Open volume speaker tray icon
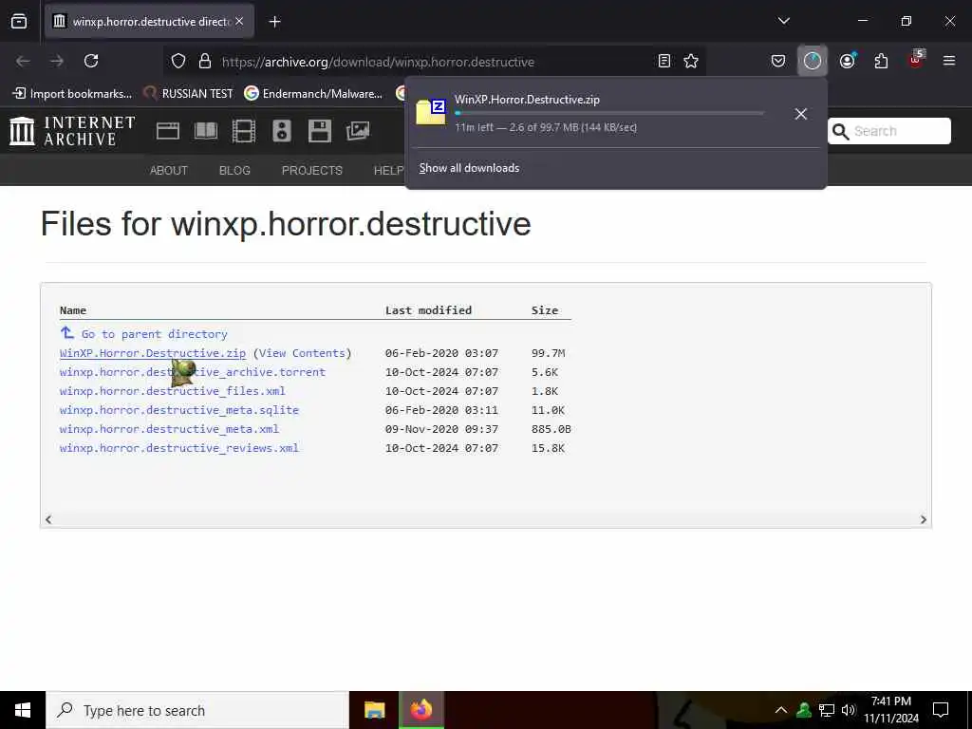Screen dimensions: 972x729 849,710
